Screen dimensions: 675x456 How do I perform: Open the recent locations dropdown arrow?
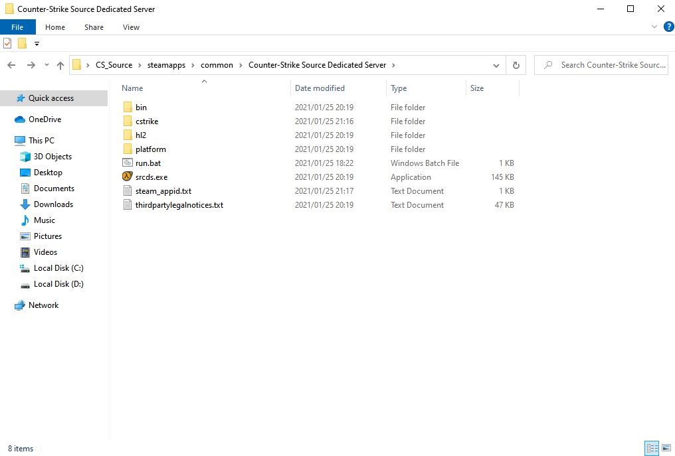(47, 65)
